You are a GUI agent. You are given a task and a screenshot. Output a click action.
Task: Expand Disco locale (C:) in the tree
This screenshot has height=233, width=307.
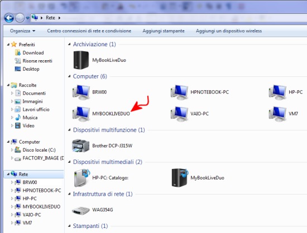tap(12, 150)
